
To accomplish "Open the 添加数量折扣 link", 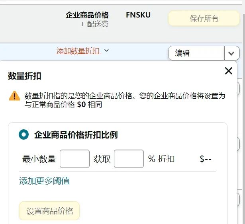I will pyautogui.click(x=79, y=51).
